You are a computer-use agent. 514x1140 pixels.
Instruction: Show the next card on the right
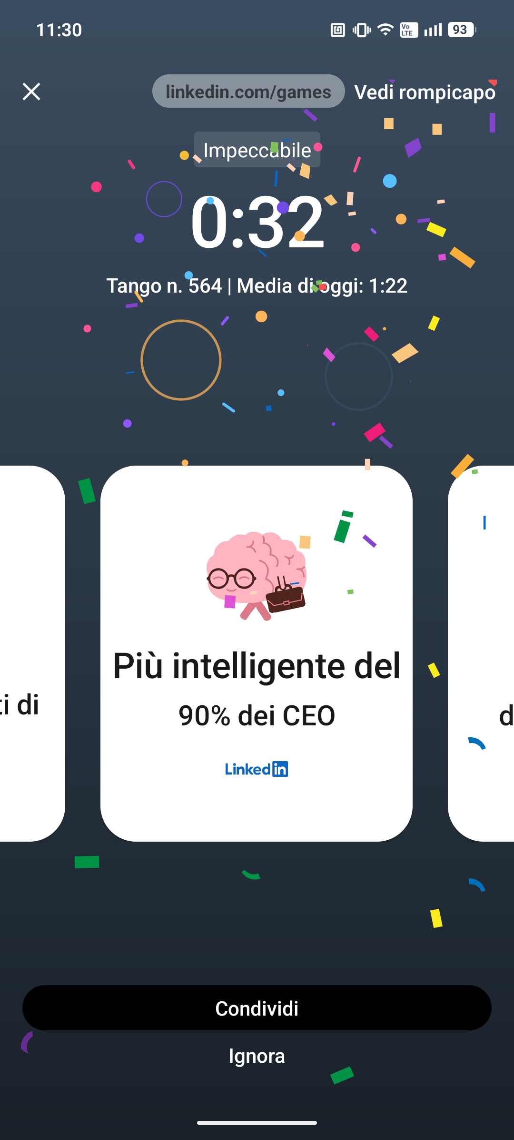coord(481,653)
